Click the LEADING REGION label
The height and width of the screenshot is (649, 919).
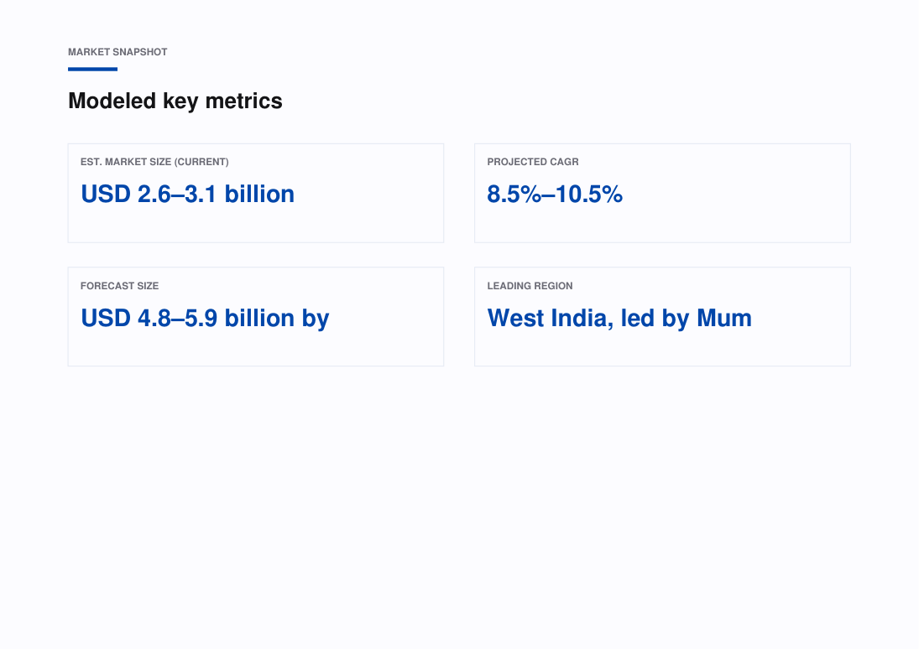530,286
